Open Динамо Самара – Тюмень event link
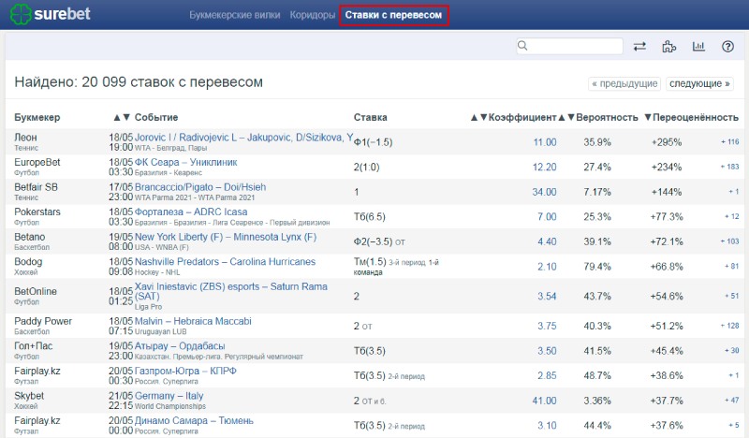The height and width of the screenshot is (438, 749). (194, 421)
